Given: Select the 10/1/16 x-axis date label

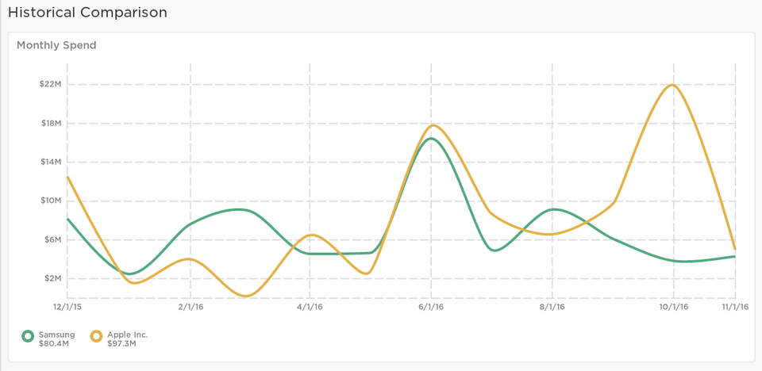Looking at the screenshot, I should (x=673, y=306).
